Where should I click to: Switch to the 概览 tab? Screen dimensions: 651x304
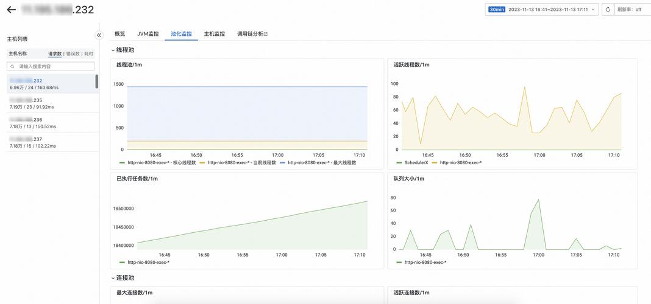point(119,34)
